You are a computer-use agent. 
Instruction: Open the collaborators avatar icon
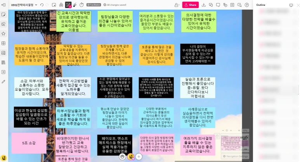pos(177,5)
